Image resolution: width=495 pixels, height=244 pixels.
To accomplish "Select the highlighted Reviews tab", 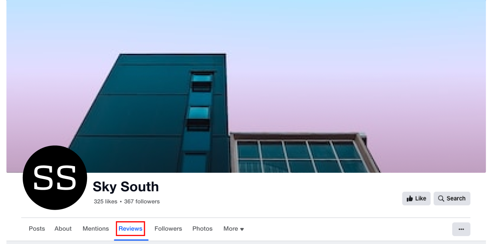I will pos(131,229).
